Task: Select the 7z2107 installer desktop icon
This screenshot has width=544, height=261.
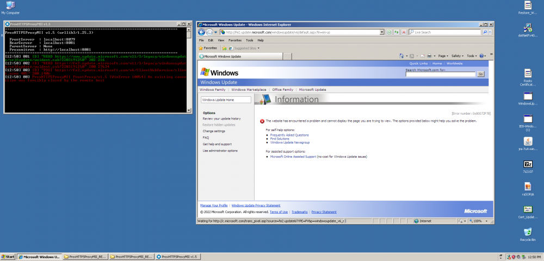Action: coord(527,164)
